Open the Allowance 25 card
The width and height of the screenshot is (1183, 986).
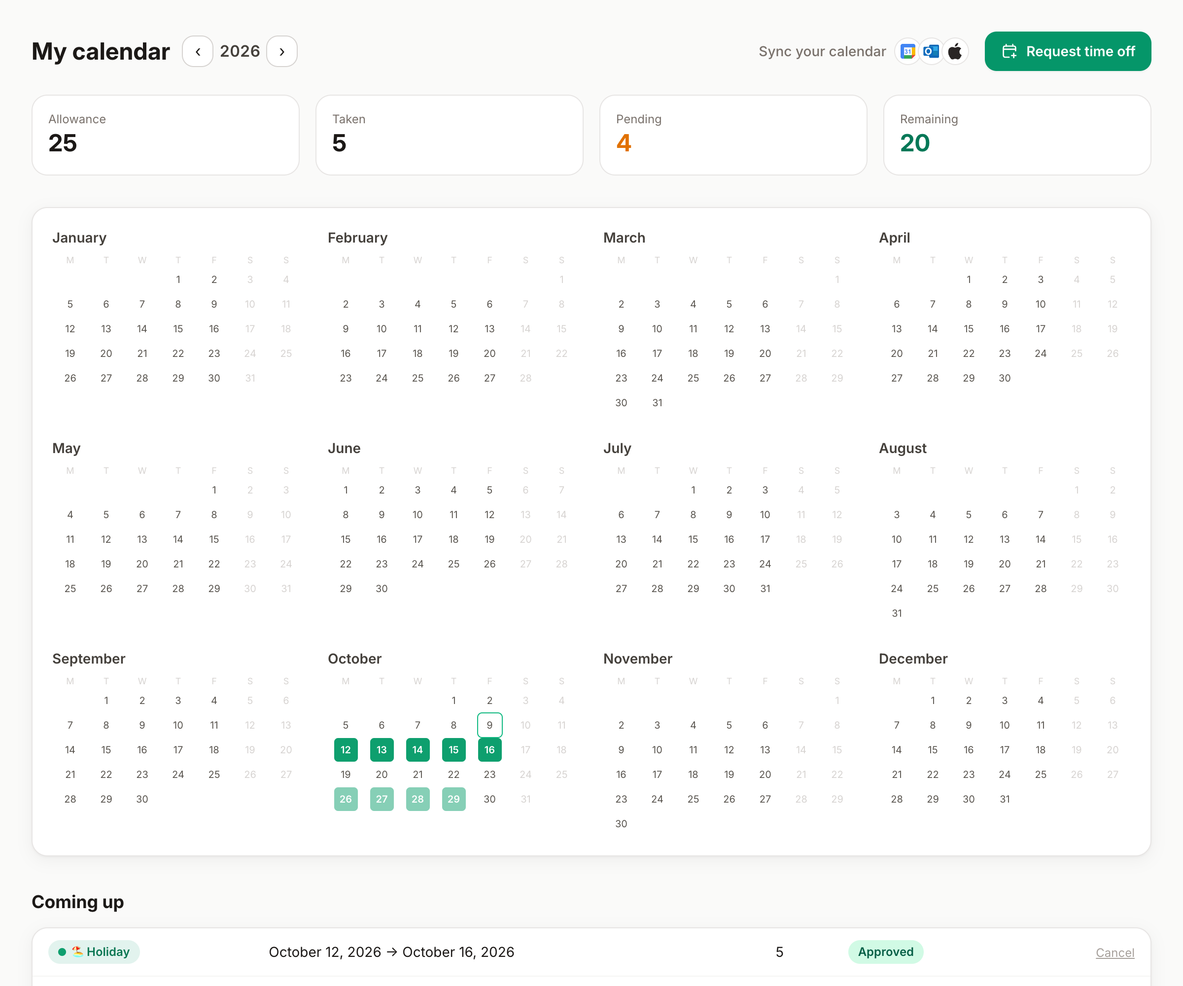tap(166, 135)
